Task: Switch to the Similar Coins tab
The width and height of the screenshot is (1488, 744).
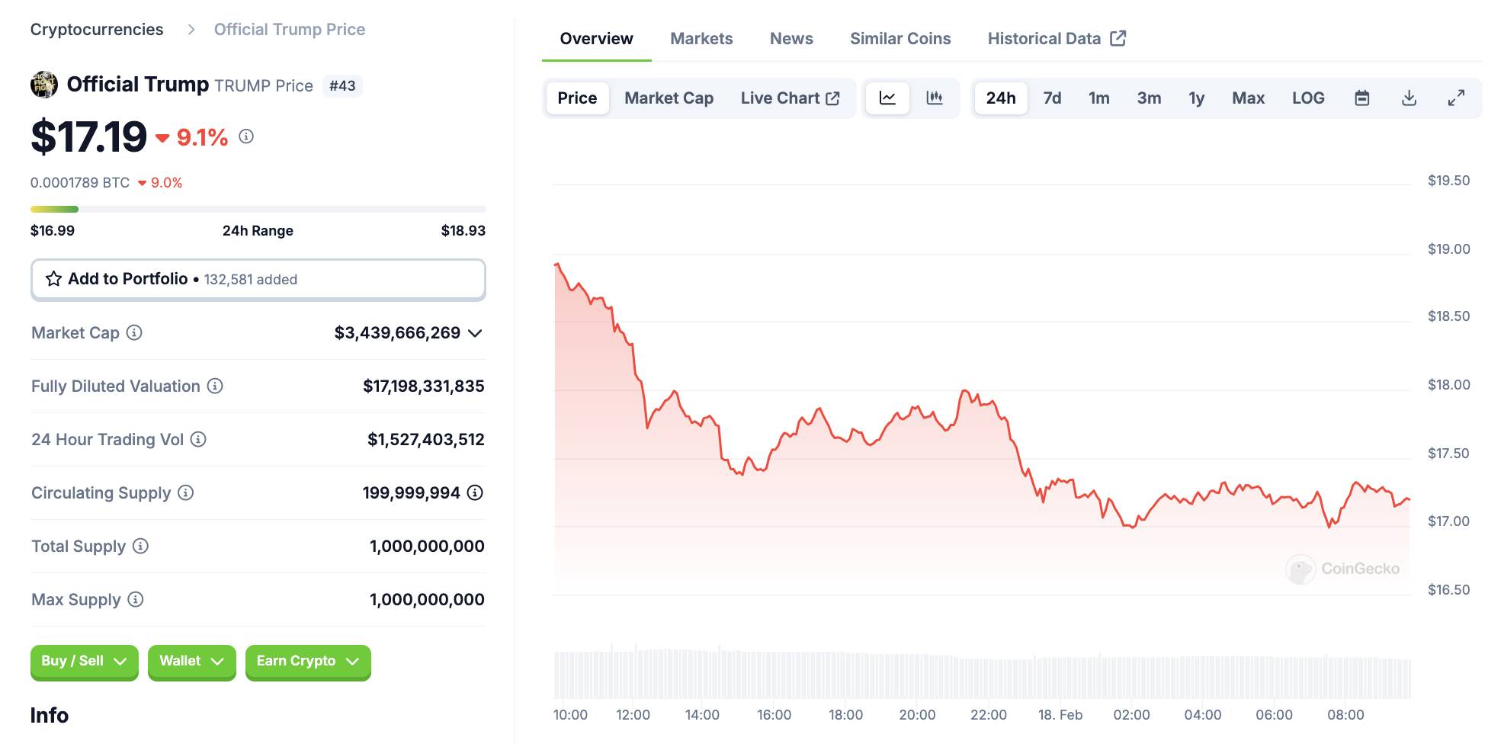Action: click(900, 38)
